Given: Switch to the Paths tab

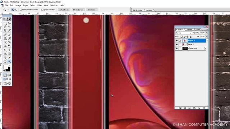Looking at the screenshot, I should (x=198, y=29).
